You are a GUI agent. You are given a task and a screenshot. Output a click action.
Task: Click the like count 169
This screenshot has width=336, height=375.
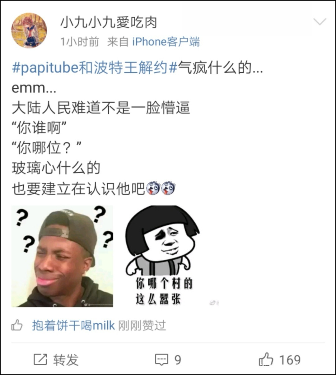coord(290,360)
